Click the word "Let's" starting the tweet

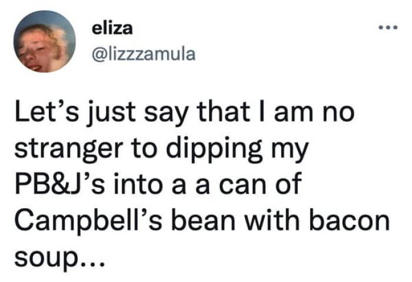click(x=42, y=113)
